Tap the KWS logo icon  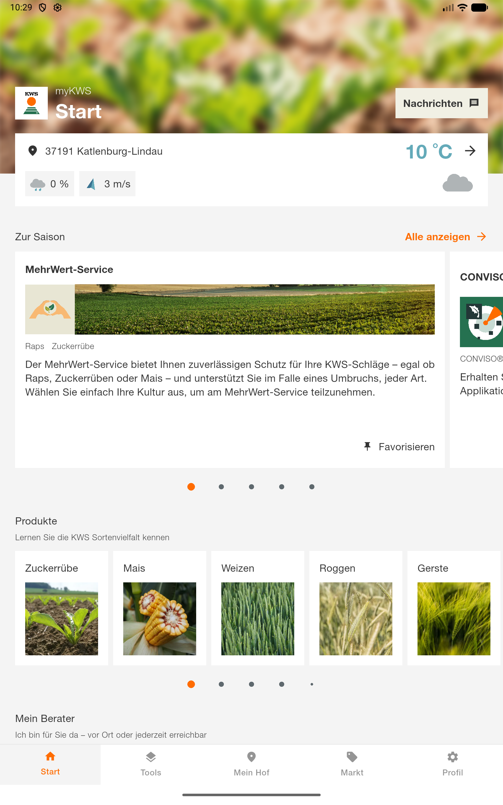click(31, 103)
